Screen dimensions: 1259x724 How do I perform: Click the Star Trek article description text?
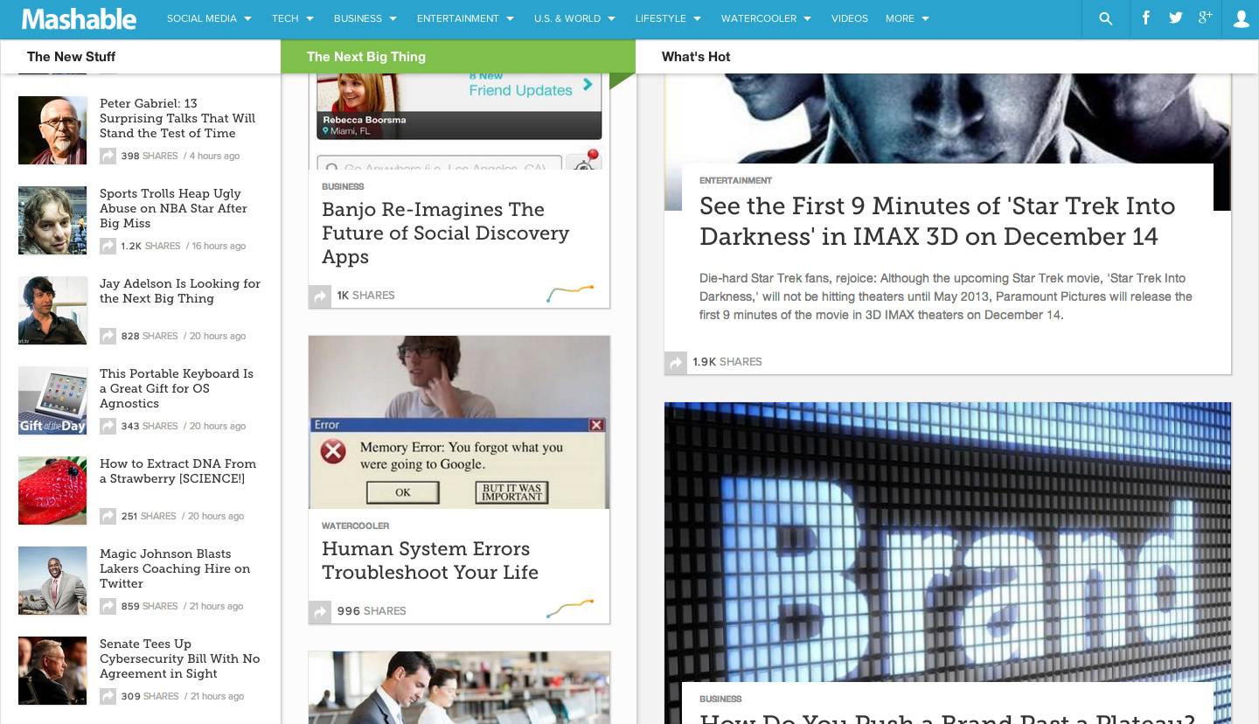[x=946, y=296]
